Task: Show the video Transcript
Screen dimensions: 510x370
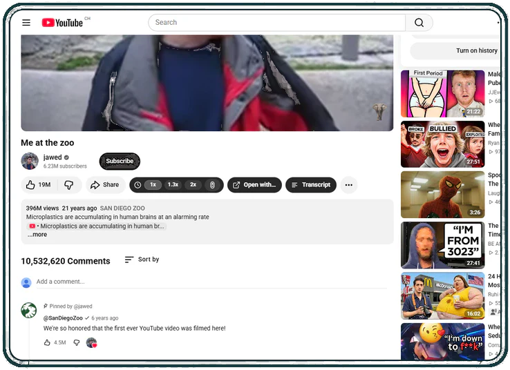Action: click(311, 185)
